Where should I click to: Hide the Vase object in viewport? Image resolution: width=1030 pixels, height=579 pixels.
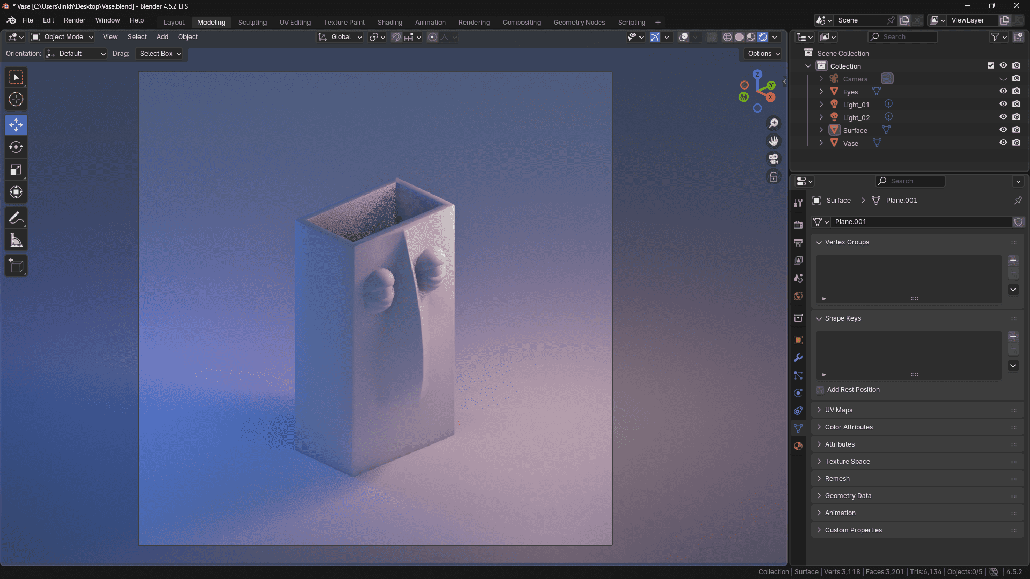click(x=1003, y=143)
